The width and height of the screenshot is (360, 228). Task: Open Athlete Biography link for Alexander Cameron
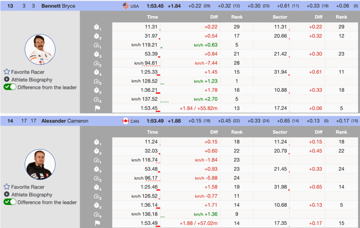(32, 195)
